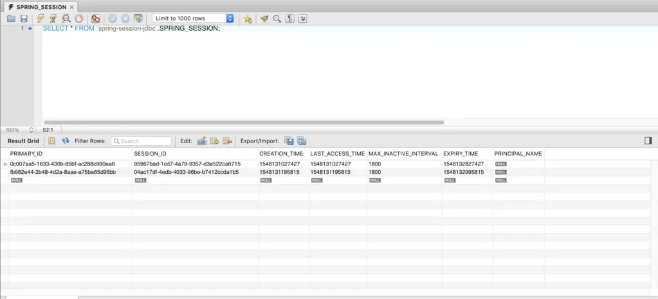The image size is (658, 299).
Task: Sort by EXPIRY_TIME column header
Action: [468, 154]
